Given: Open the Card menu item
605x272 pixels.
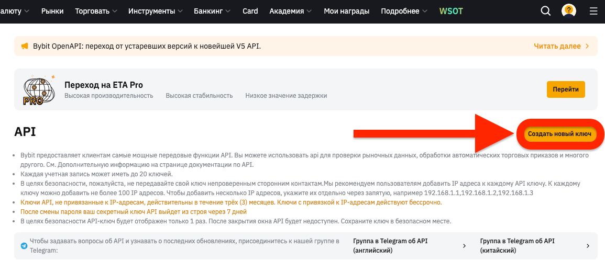Looking at the screenshot, I should [250, 11].
